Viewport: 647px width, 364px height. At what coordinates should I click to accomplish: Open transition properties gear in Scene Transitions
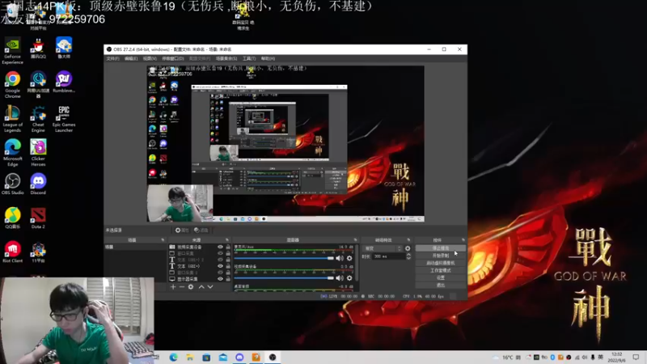(408, 248)
